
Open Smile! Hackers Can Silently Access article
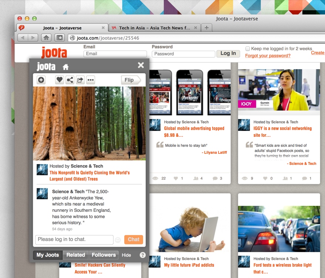click(x=100, y=268)
